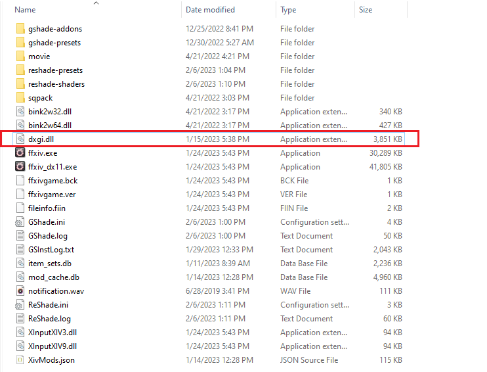Click the fileinfo.fiin file icon
The height and width of the screenshot is (372, 487).
coord(20,208)
